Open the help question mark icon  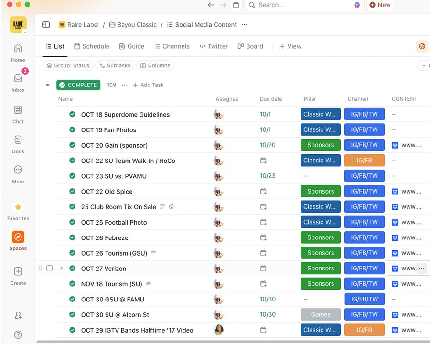(18, 334)
